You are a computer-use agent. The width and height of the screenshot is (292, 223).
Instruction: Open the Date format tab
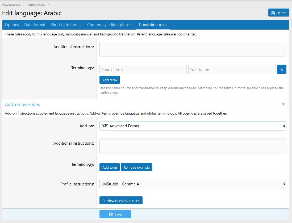(35, 25)
